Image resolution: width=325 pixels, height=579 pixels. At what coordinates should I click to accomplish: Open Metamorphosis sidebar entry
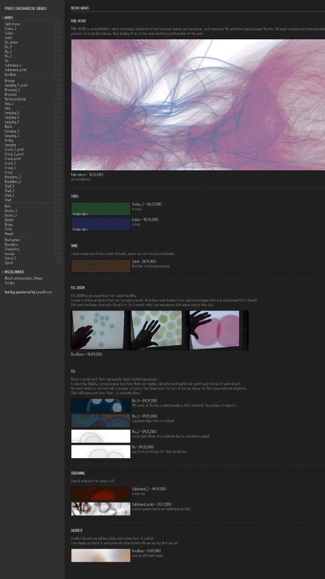click(x=15, y=99)
